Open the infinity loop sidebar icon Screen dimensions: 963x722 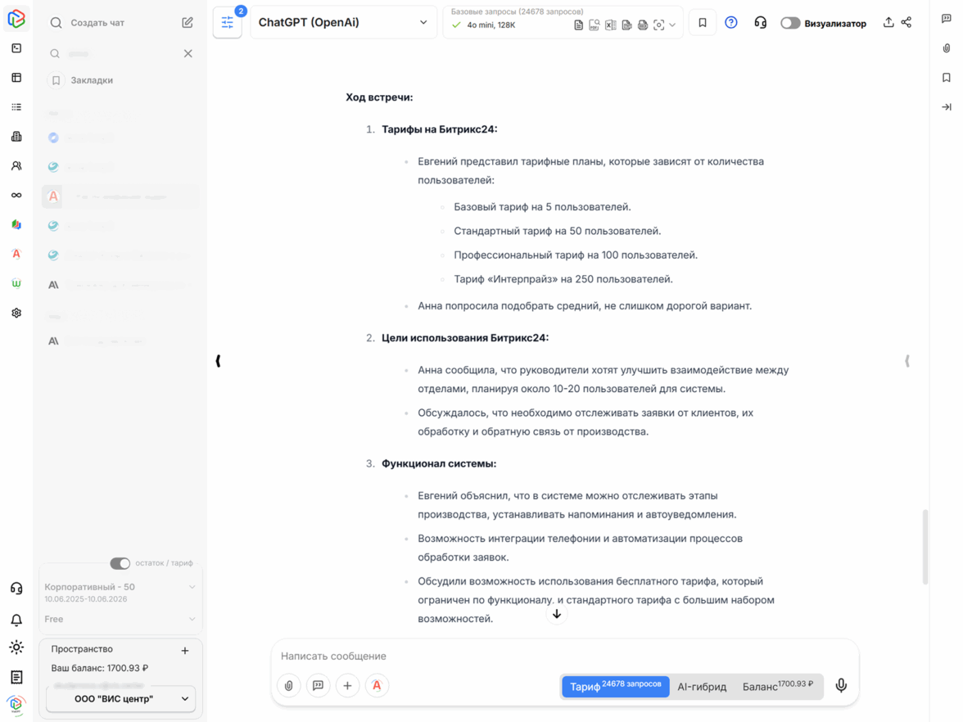(x=16, y=195)
